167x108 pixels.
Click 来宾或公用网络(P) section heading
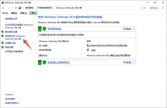58,63
